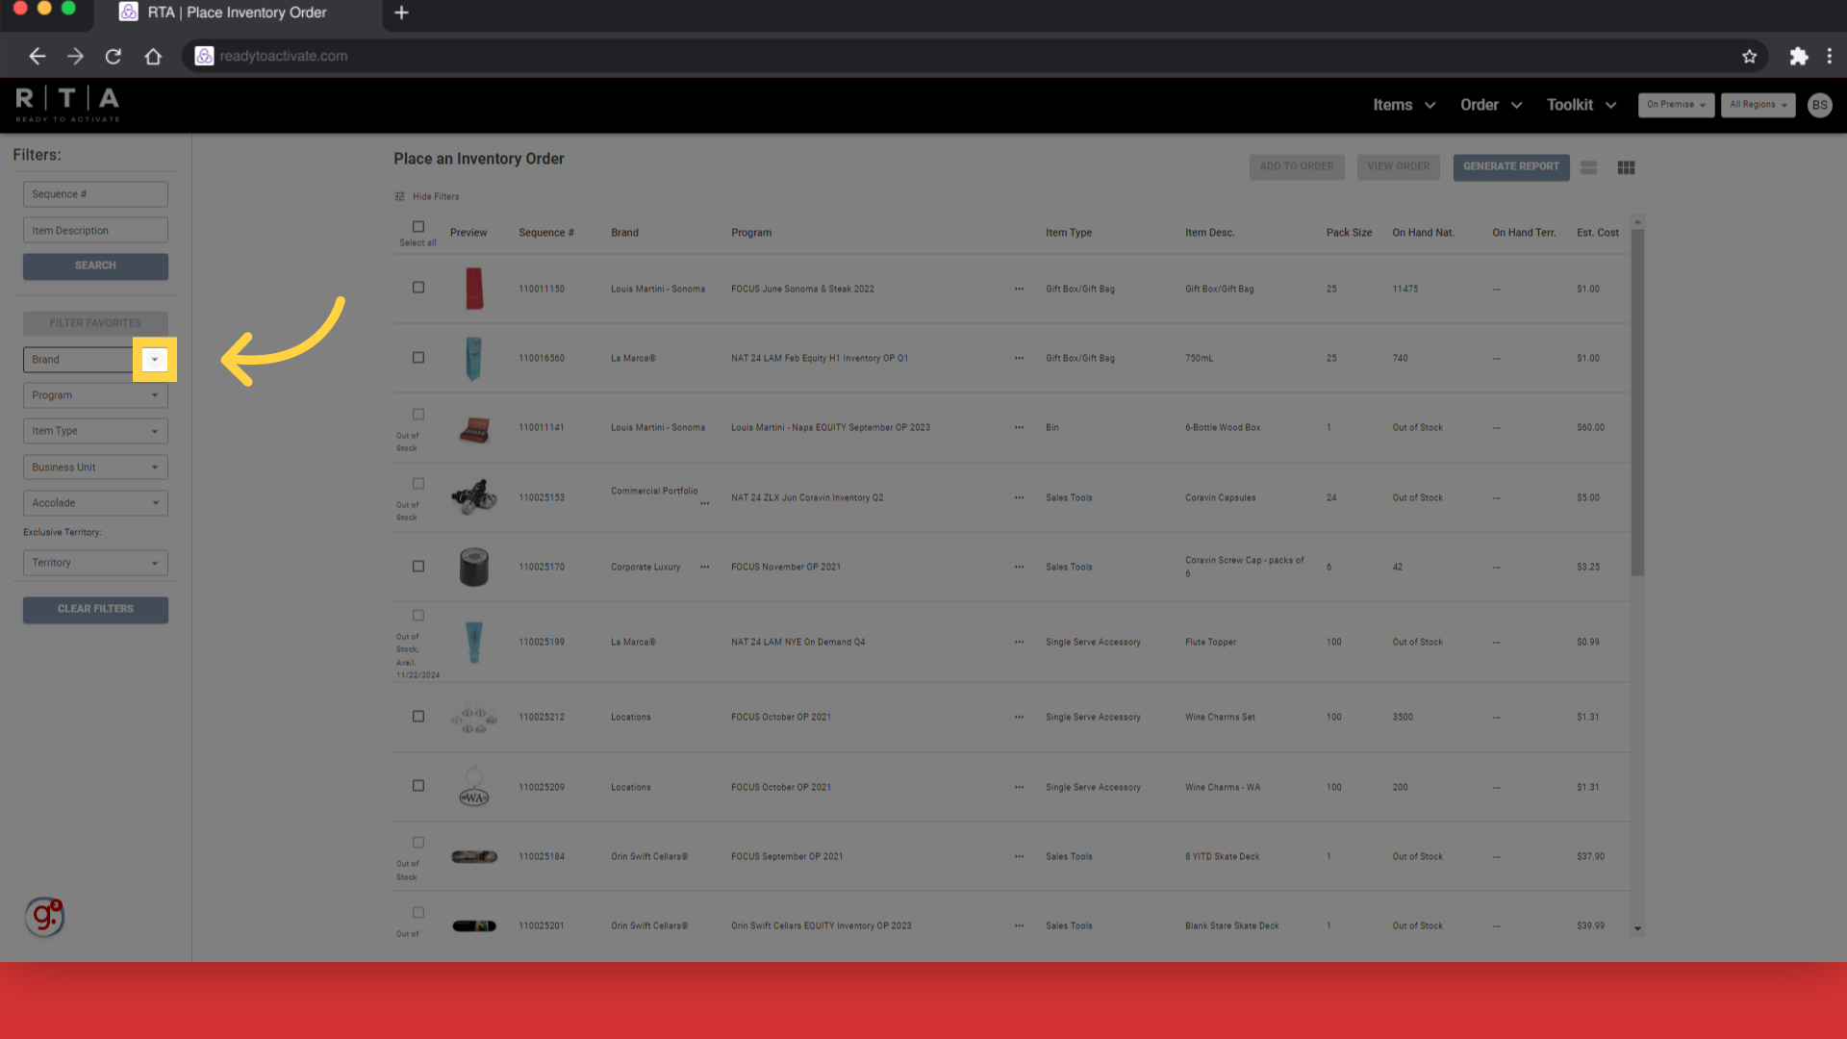1847x1039 pixels.
Task: Open options dots for FOCUS November OP 2021 row
Action: tap(1019, 567)
